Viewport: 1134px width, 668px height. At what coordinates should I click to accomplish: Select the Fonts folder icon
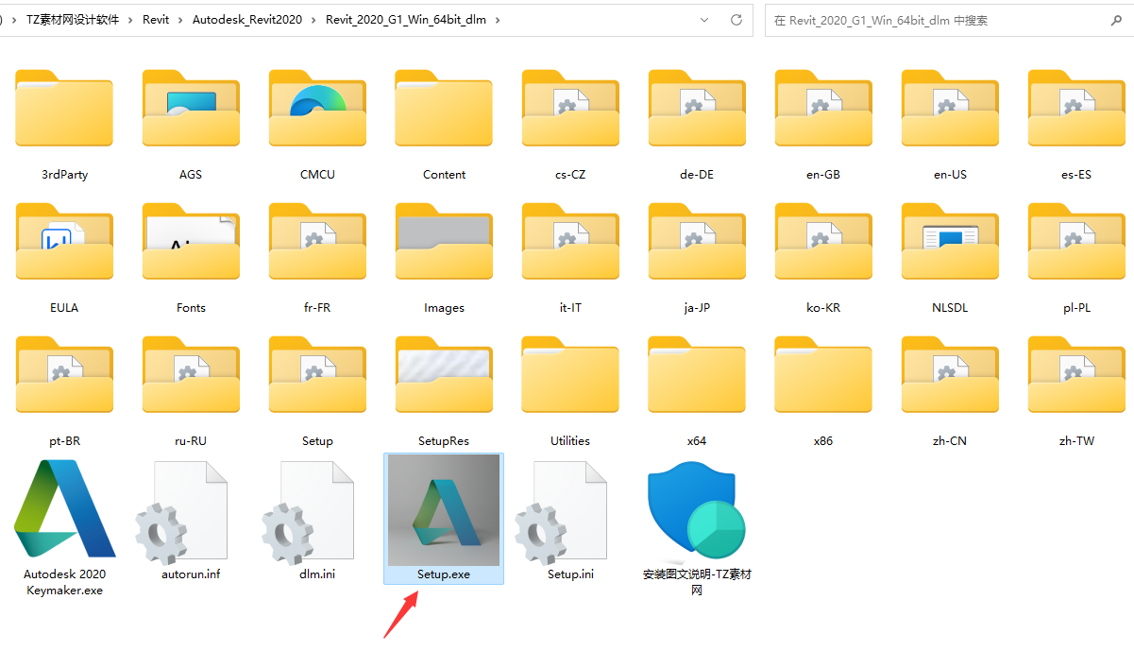pyautogui.click(x=191, y=242)
